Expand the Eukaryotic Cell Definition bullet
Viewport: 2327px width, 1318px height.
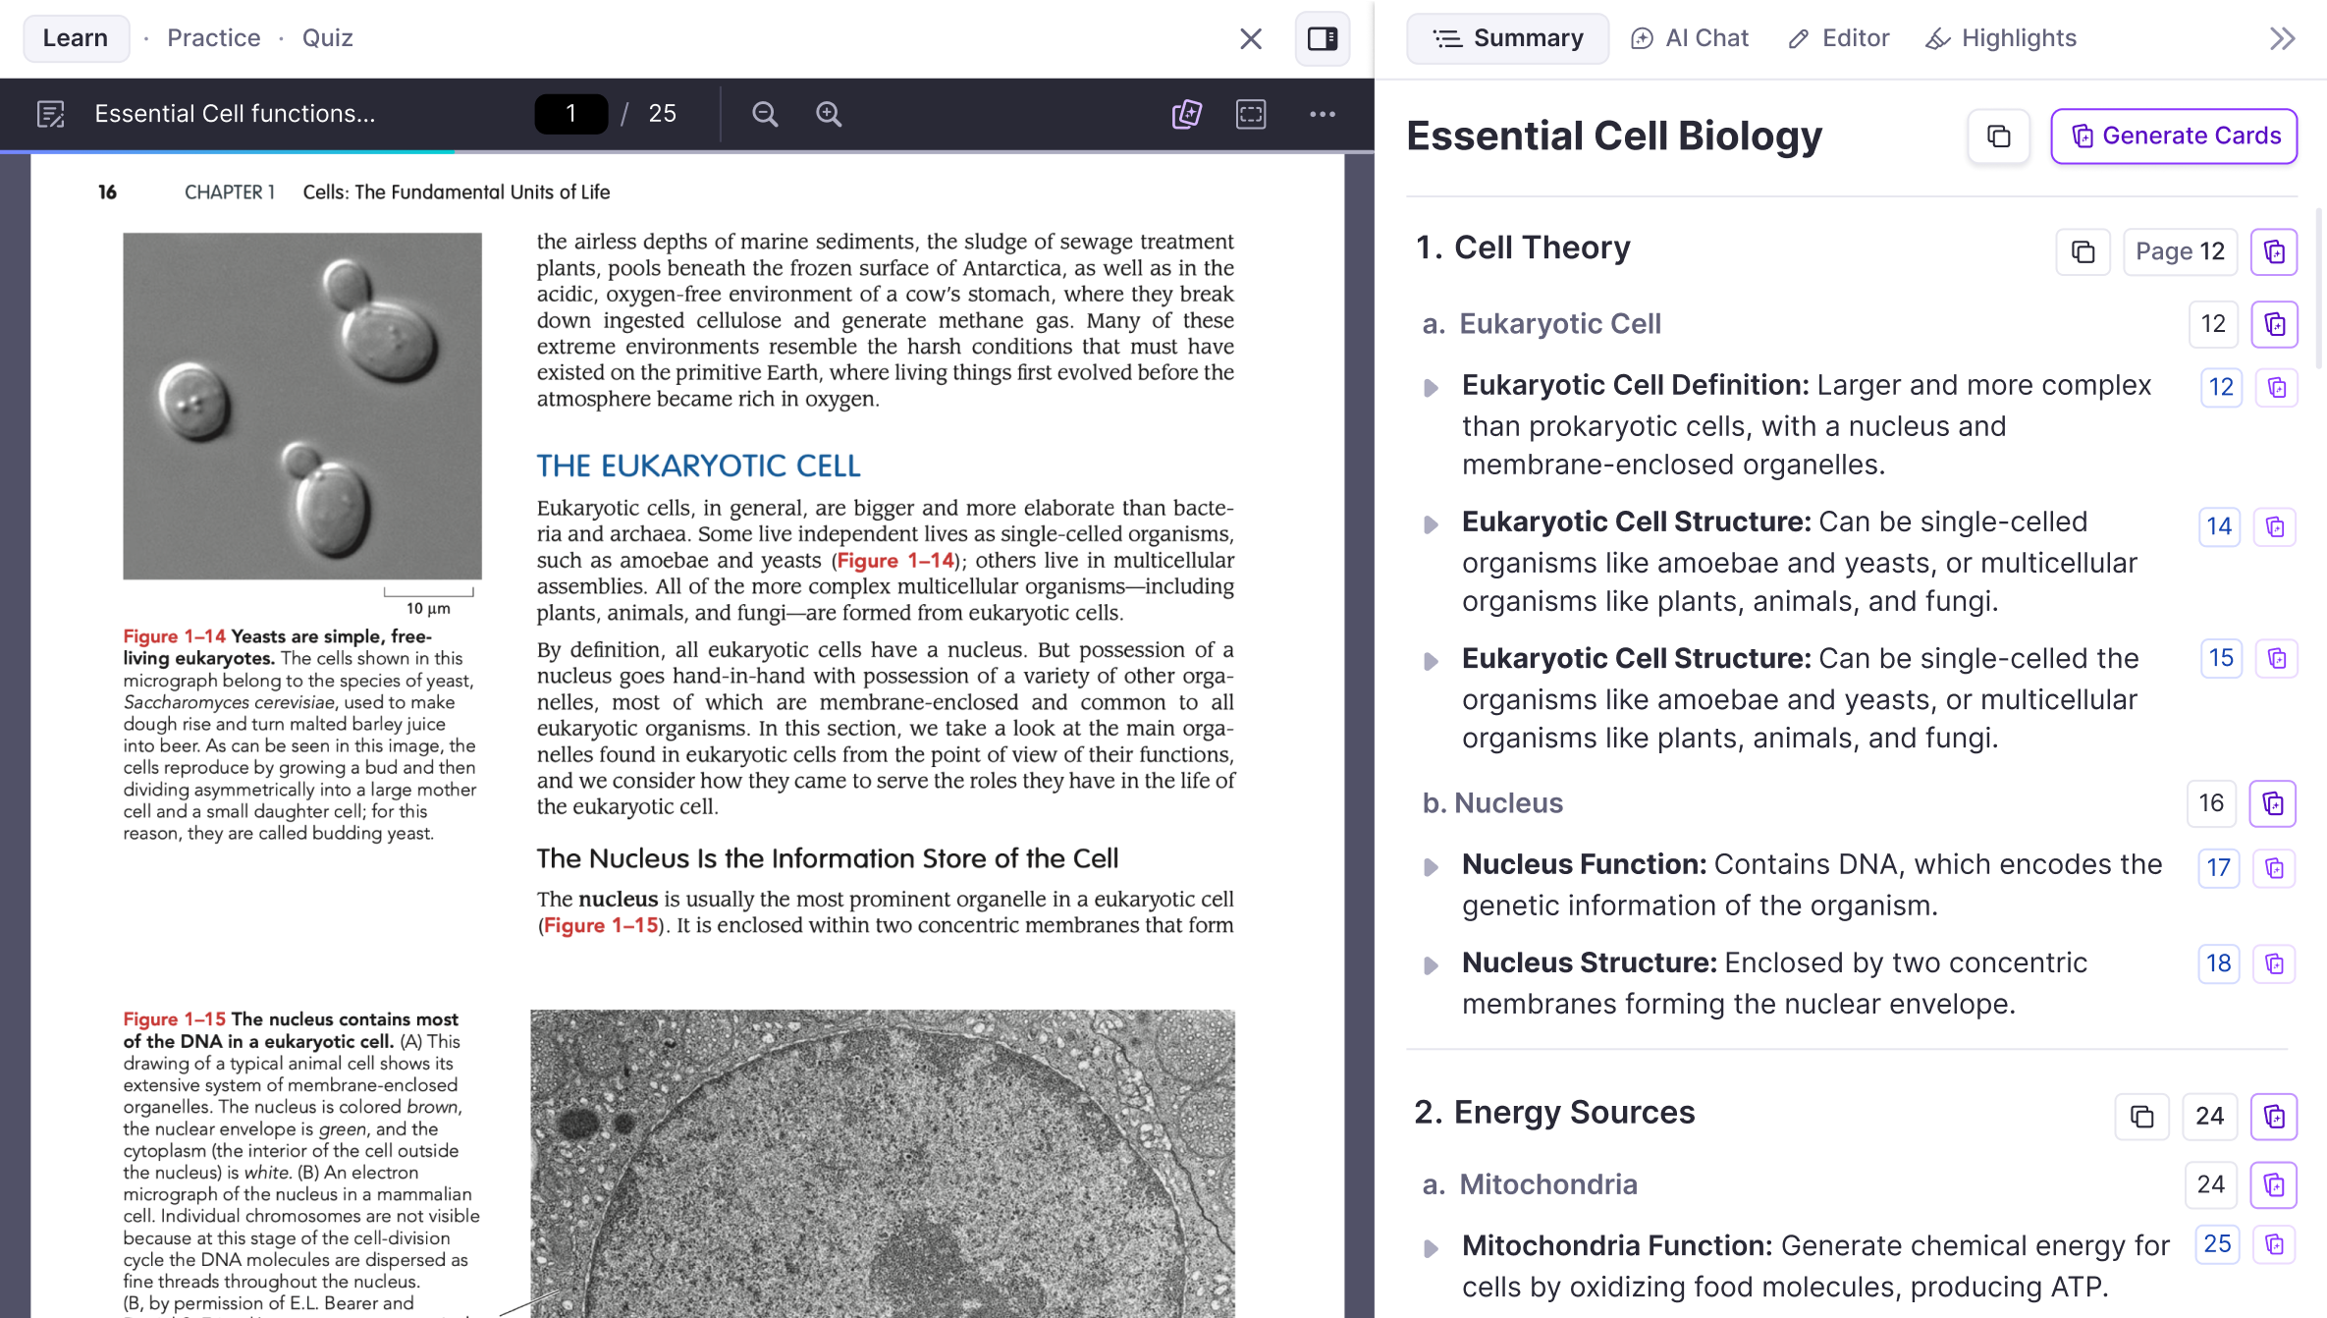1431,388
